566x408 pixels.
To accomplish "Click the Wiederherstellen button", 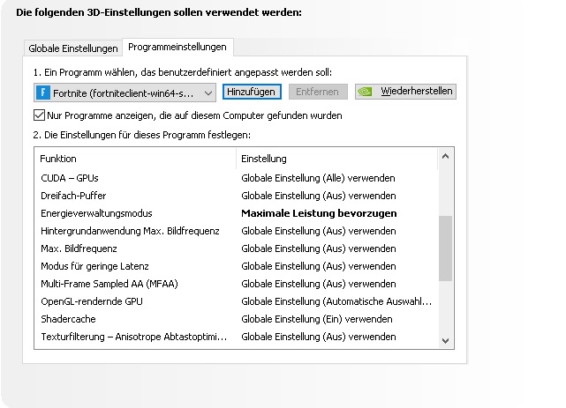I will [405, 92].
